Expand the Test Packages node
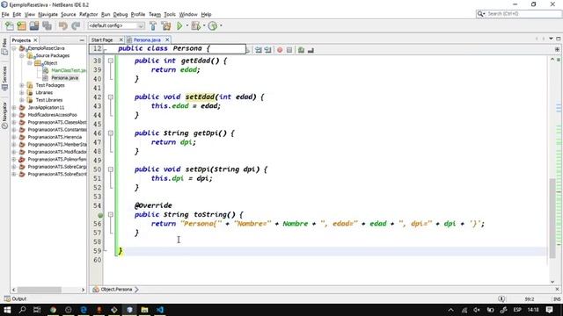Screen dimensions: 563x316 (22, 85)
